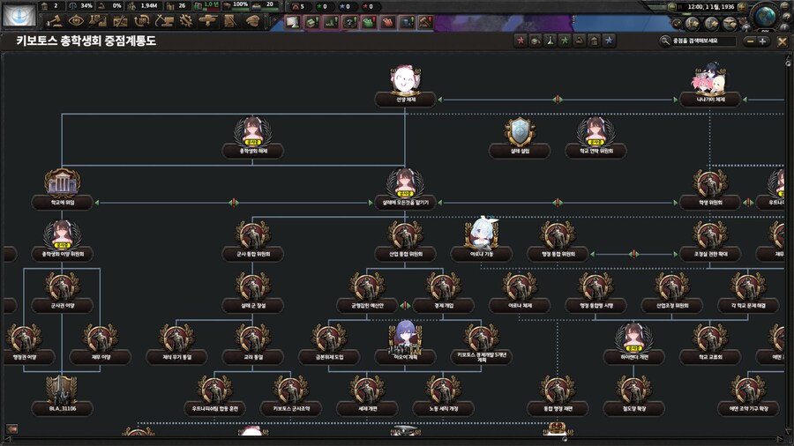Open the Recruit and Deploy toolbar button
This screenshot has width=794, height=446.
208,21
